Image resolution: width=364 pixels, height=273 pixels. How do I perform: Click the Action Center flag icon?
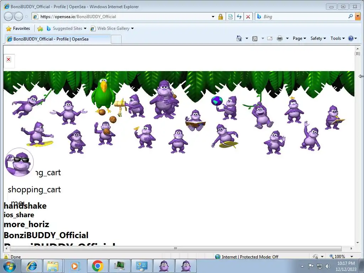point(311,266)
